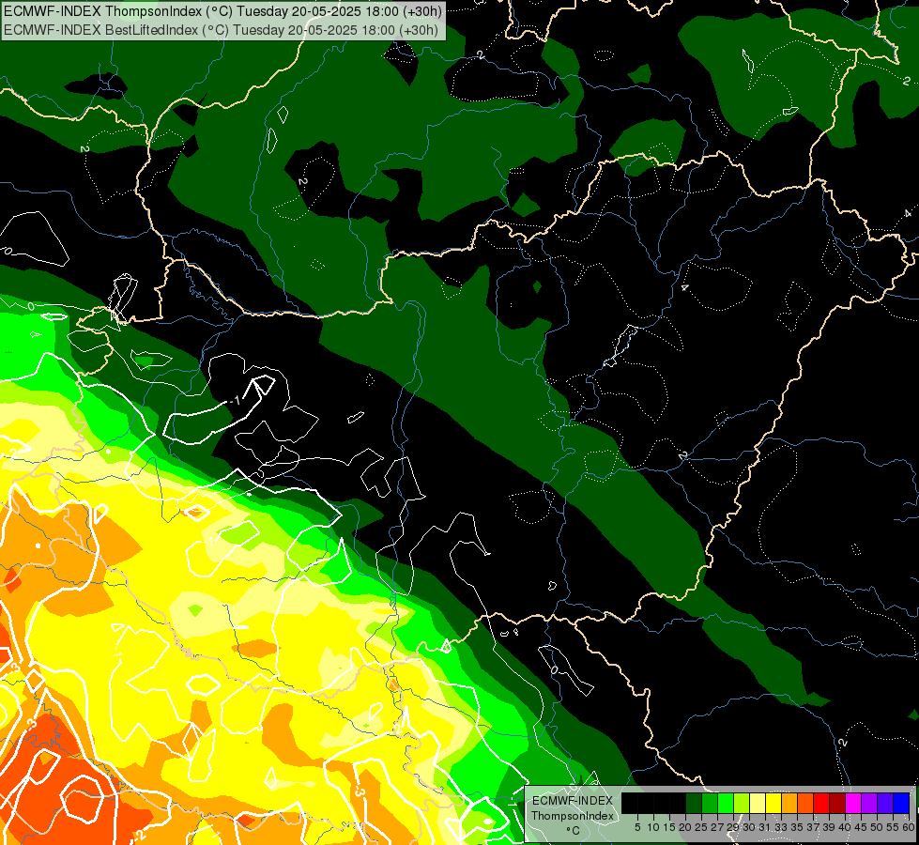
Task: Select the lime 29-30 legend swatch
Action: click(742, 803)
